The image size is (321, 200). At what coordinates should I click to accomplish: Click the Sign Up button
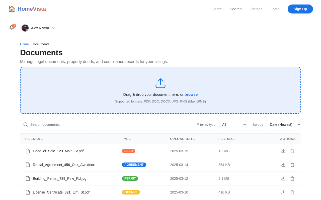[x=300, y=9]
